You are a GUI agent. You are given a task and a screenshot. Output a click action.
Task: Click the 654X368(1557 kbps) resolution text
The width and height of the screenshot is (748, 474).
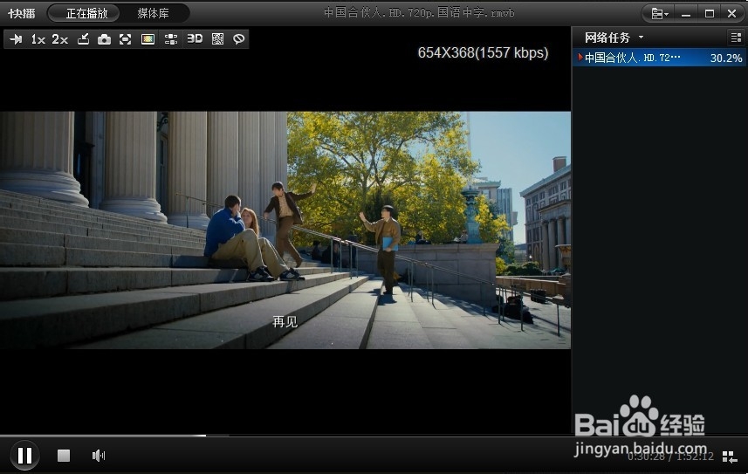[483, 52]
